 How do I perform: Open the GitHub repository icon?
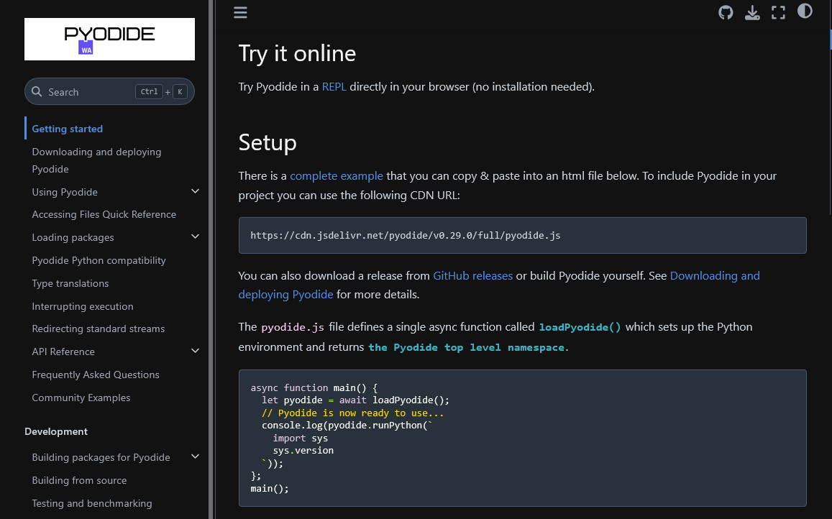[726, 12]
